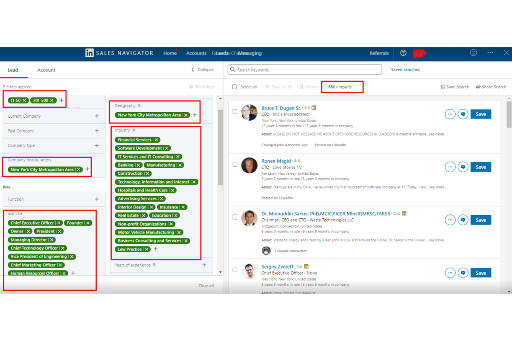Click the Share Search button
This screenshot has width=512, height=341.
click(x=491, y=87)
